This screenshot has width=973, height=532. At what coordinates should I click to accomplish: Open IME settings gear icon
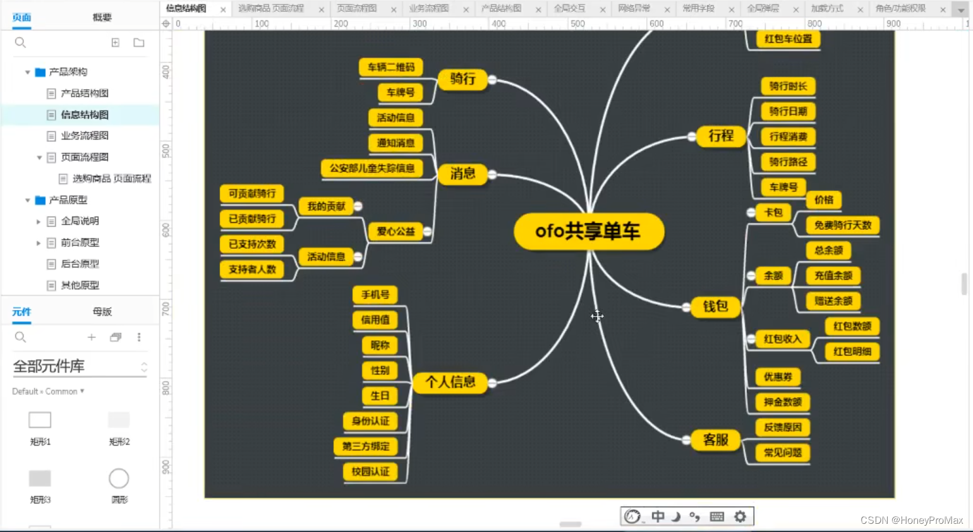[x=740, y=516]
